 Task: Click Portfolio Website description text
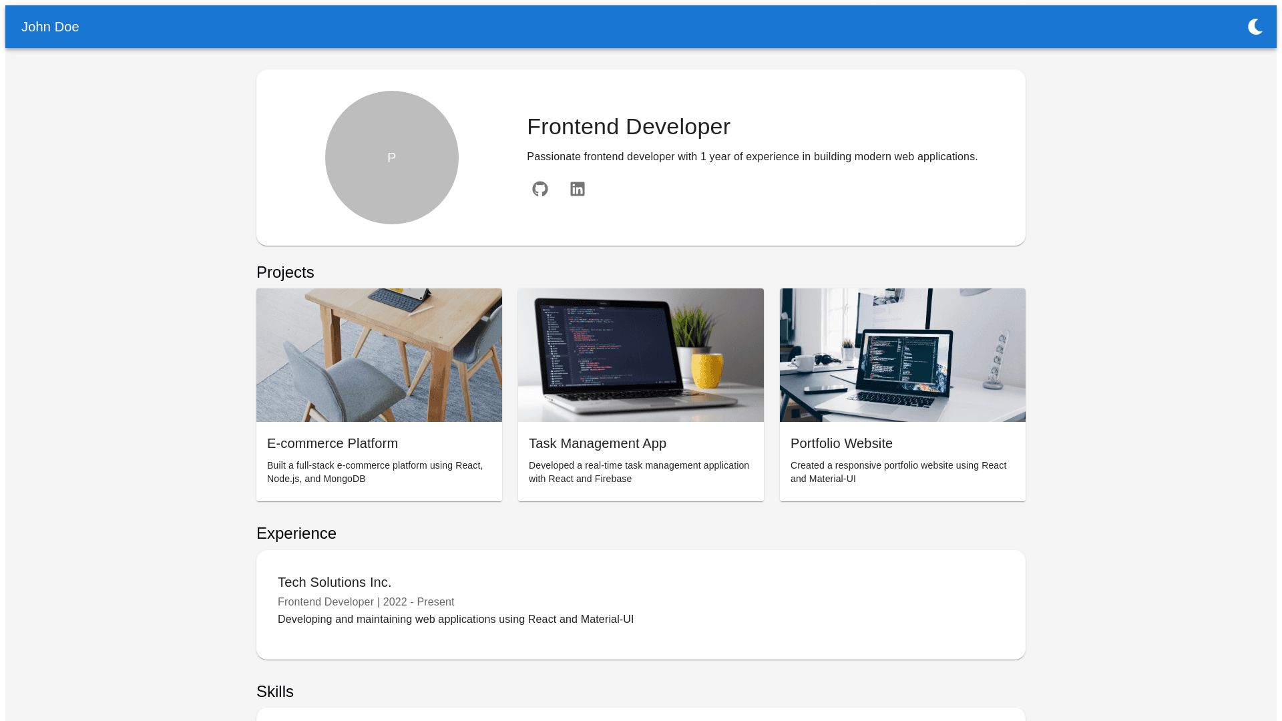898,472
